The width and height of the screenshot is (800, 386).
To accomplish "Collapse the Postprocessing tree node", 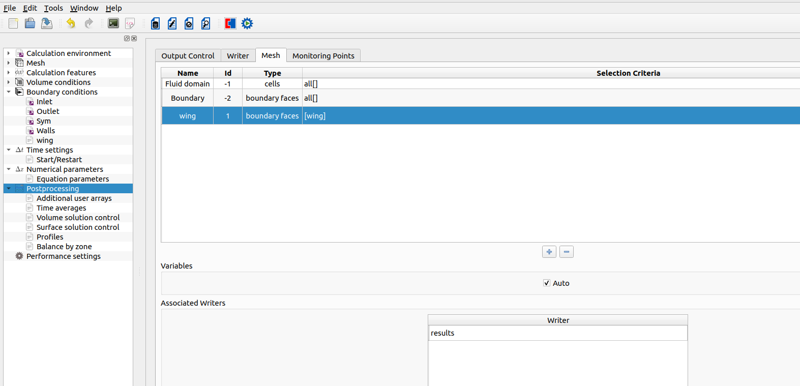I will (x=9, y=189).
